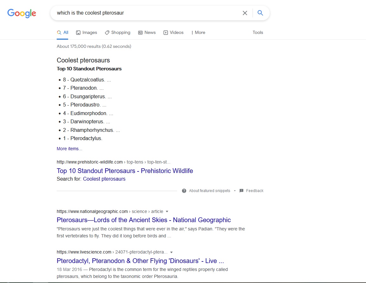Send Feedback on the snippet

[255, 191]
